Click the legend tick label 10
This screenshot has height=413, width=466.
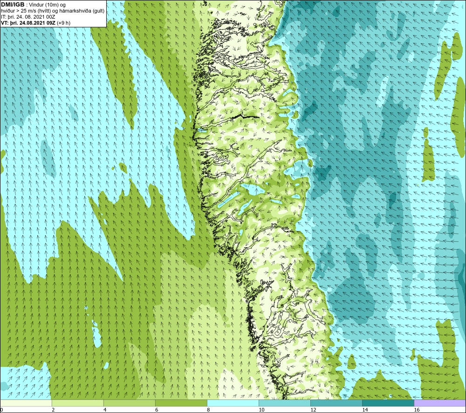pyautogui.click(x=261, y=410)
